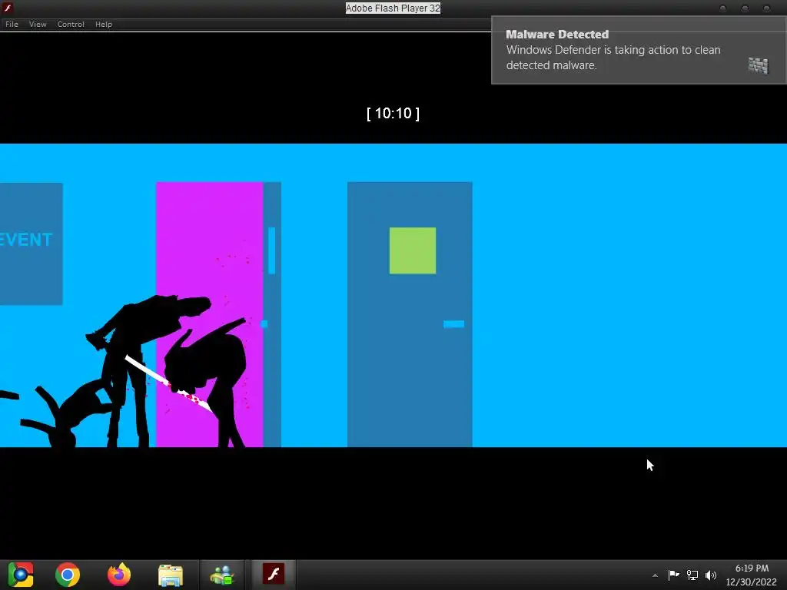
Task: Maximize the Flash Player window
Action: [x=745, y=8]
